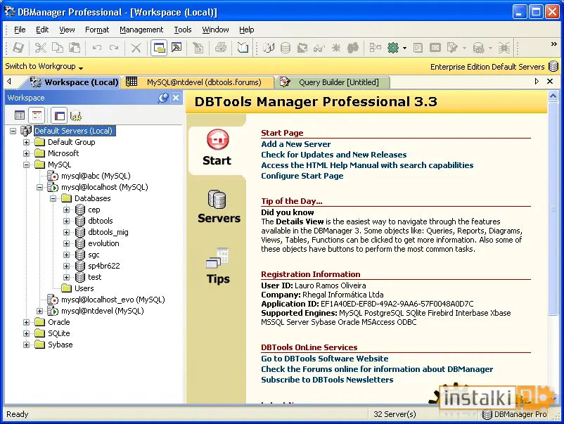This screenshot has width=564, height=424.
Task: Click the scroll up arrow of start page
Action: (553, 96)
